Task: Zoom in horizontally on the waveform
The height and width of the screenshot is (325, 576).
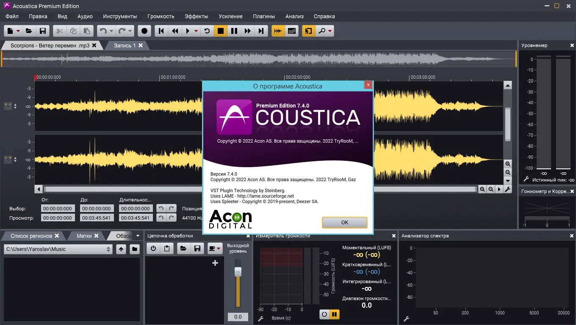Action: point(482,190)
